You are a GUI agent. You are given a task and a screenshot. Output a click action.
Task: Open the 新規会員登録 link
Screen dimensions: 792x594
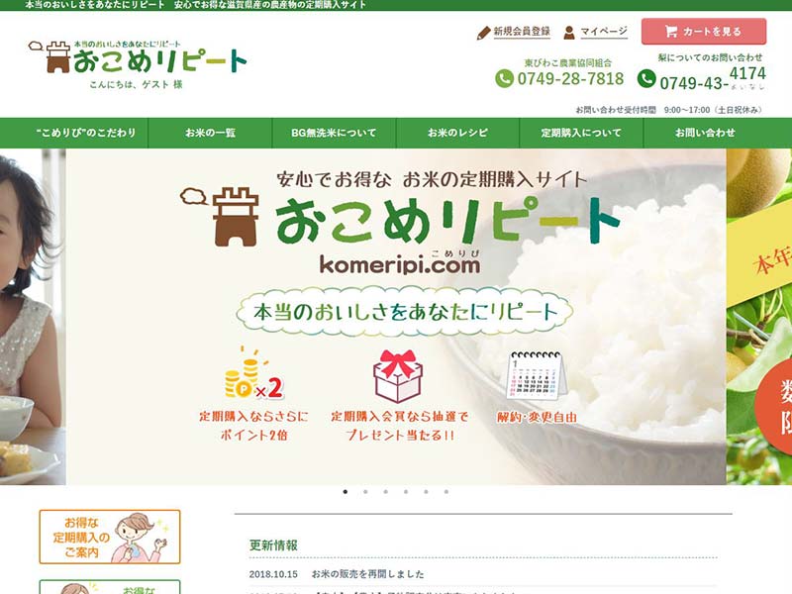[x=522, y=32]
